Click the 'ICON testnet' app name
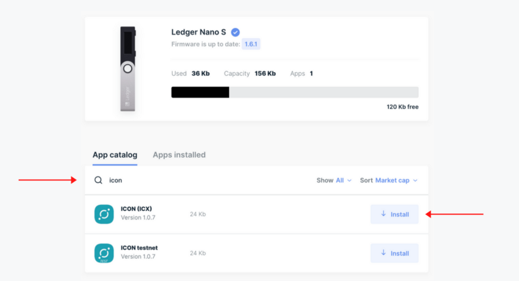This screenshot has height=281, width=519. click(139, 248)
